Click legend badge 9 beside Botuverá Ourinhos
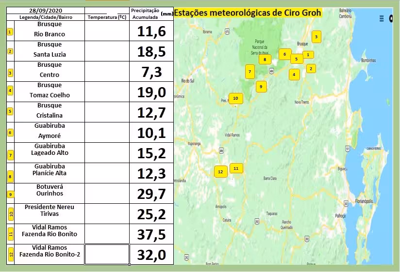400x272 pixels. click(x=10, y=195)
